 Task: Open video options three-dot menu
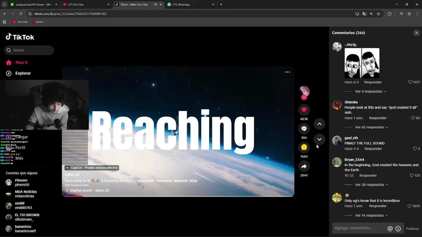point(287,72)
